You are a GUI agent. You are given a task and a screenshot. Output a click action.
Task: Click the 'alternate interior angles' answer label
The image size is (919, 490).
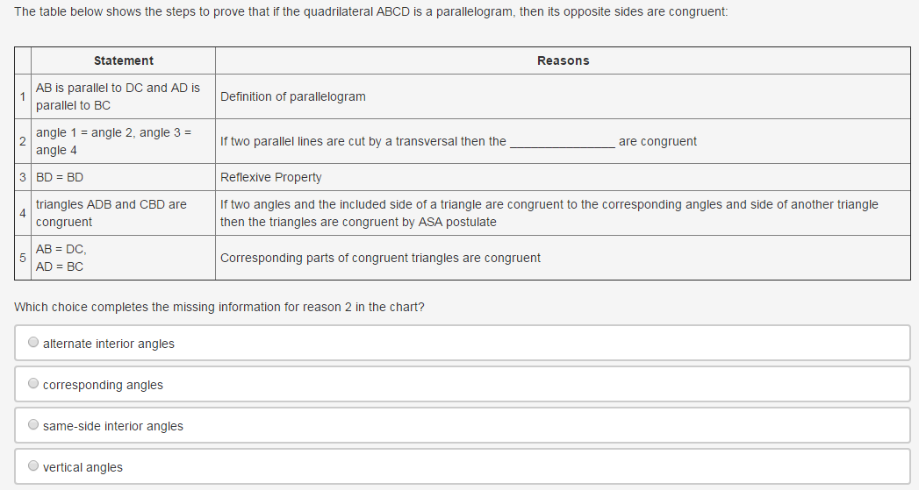coord(109,344)
